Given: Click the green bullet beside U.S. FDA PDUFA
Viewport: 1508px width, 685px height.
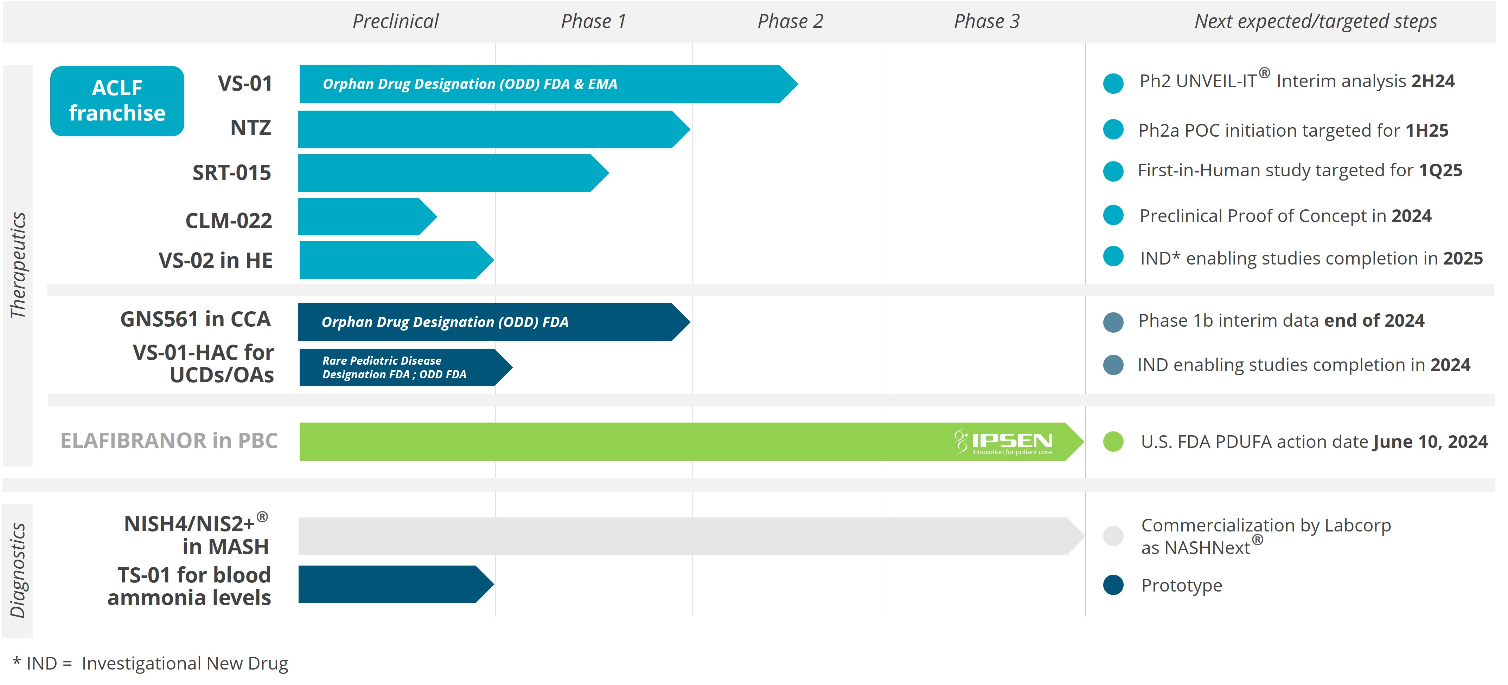Looking at the screenshot, I should [1113, 442].
